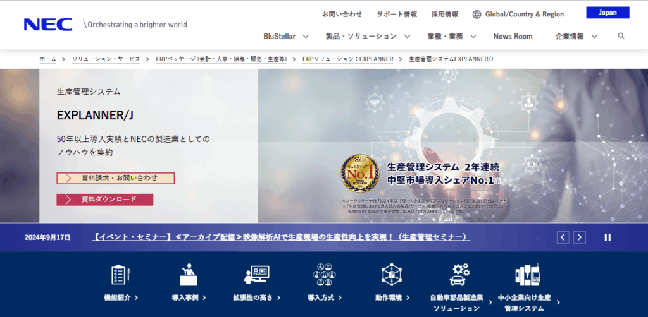
Task: Expand the 製品・ソリューション dropdown chevron
Action: [407, 36]
